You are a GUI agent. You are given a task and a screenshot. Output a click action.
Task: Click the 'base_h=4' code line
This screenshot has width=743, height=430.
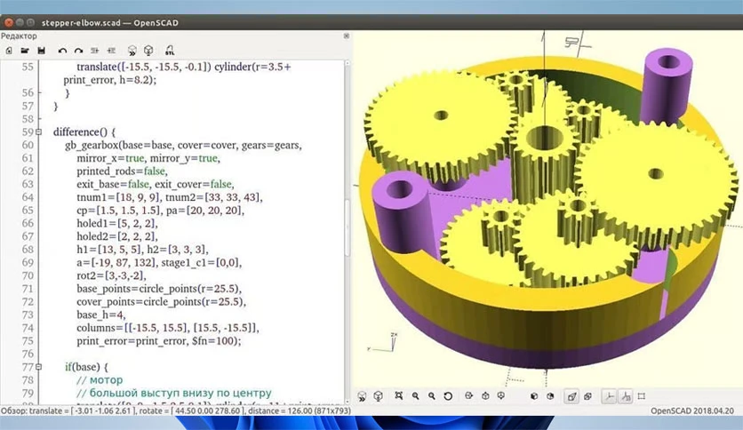point(101,315)
